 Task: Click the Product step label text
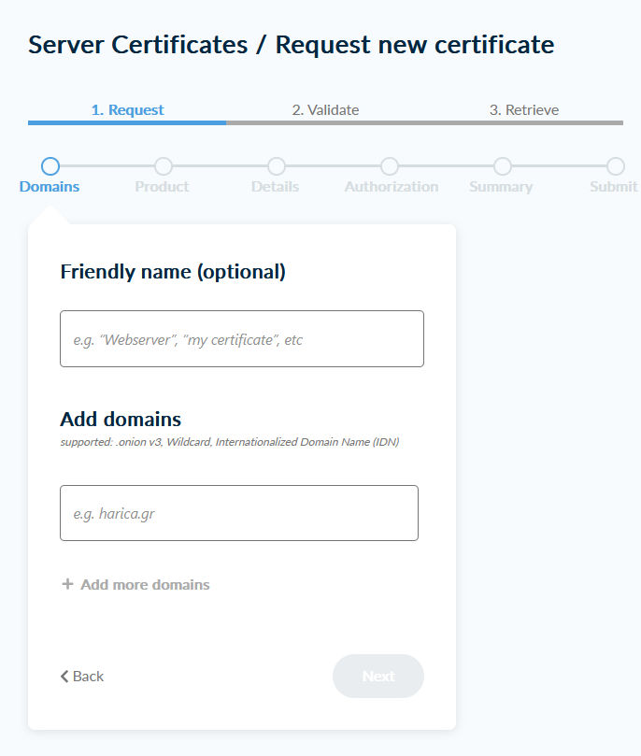162,187
